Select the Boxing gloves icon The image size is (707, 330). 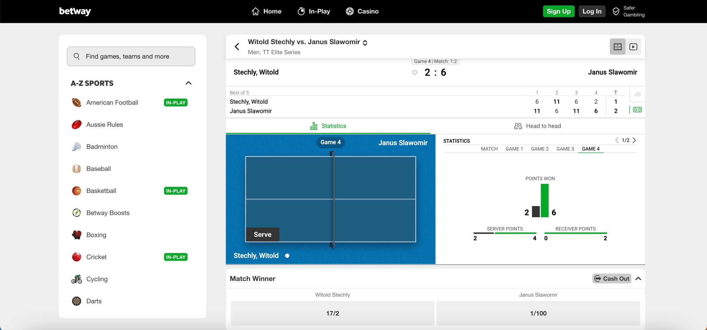[x=76, y=235]
